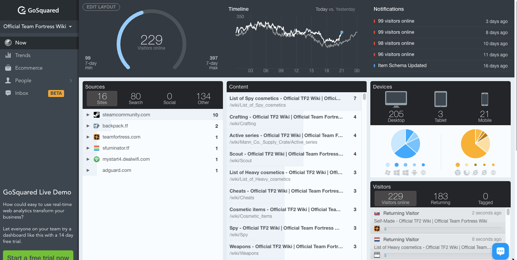Open the Inbox in sidebar
The height and width of the screenshot is (260, 517).
click(39, 93)
